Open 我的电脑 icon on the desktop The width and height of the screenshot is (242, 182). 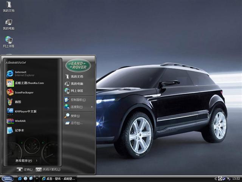pos(8,23)
